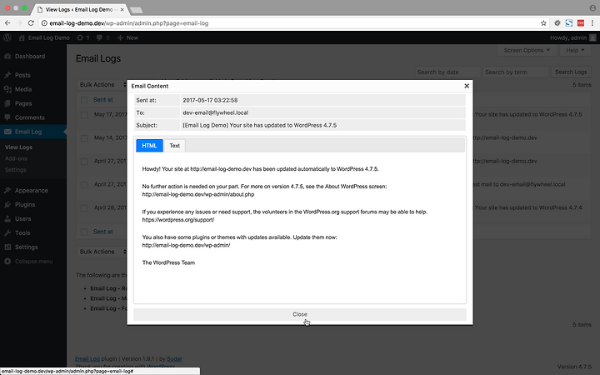Open Posts in the sidebar
The width and height of the screenshot is (600, 375).
[22, 75]
